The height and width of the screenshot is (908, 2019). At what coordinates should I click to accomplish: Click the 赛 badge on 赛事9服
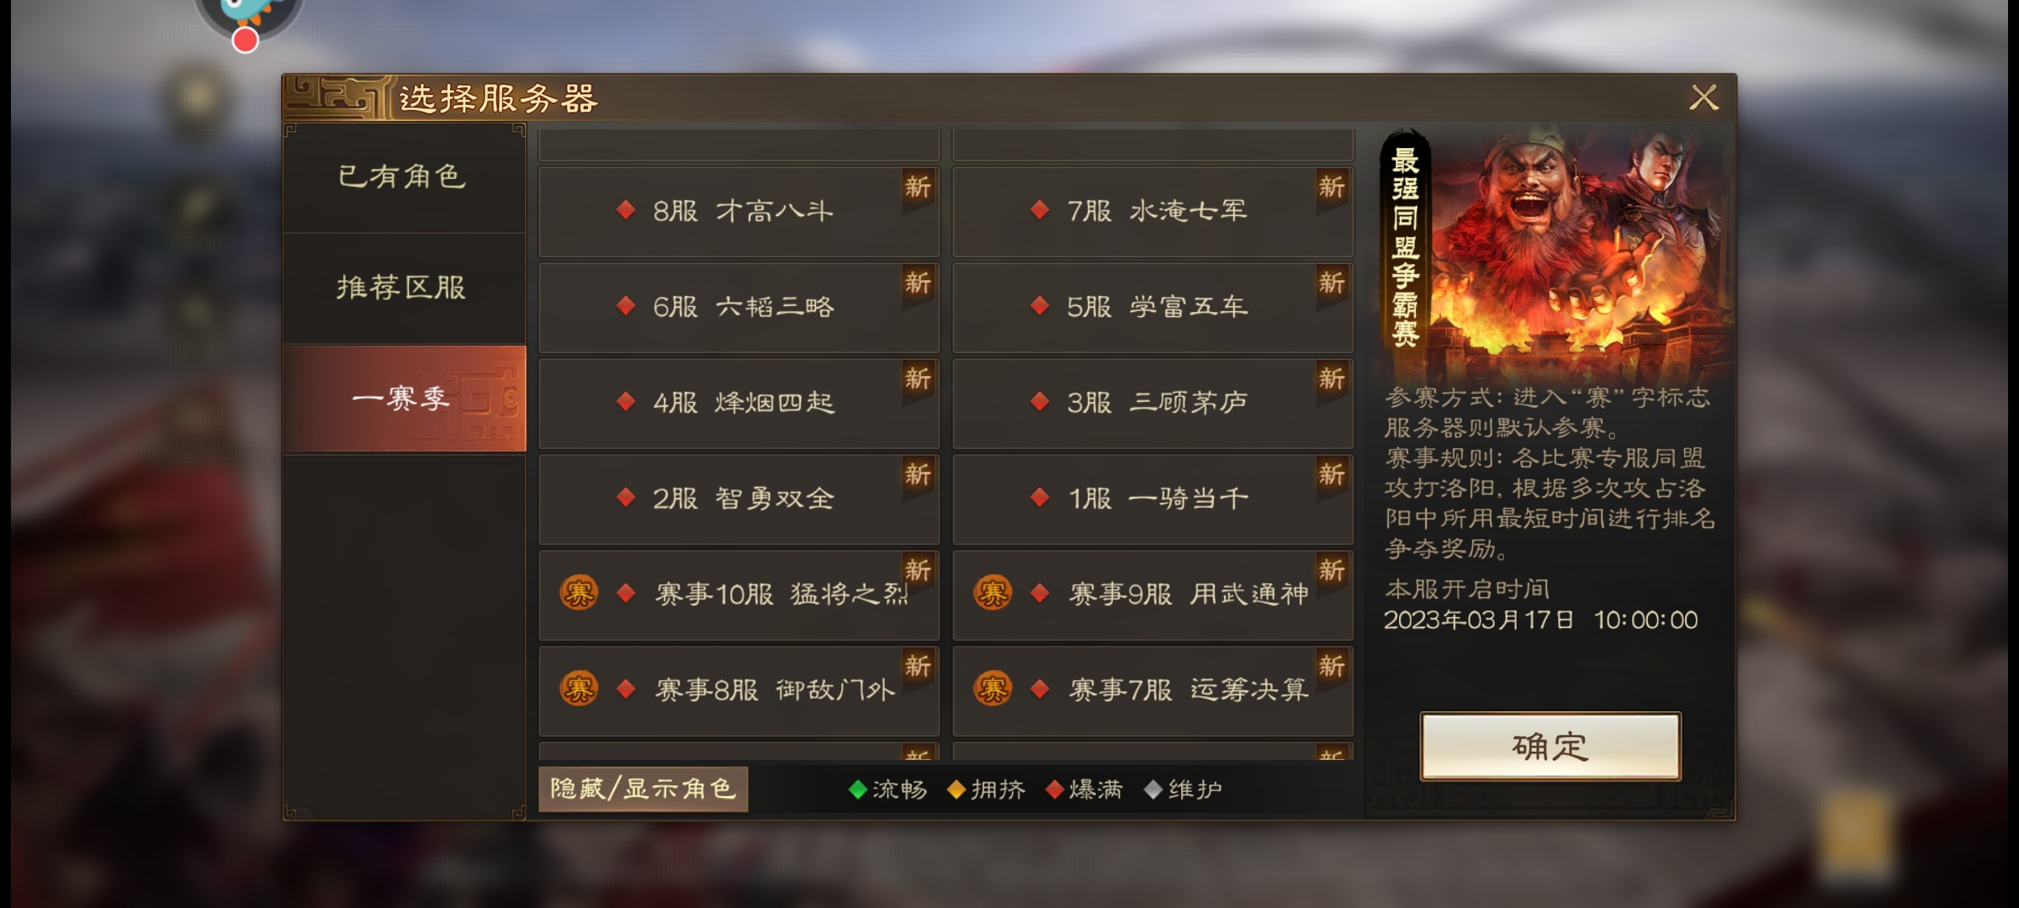(992, 594)
